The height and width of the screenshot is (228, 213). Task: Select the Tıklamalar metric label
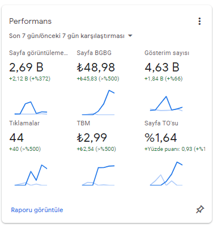24,123
